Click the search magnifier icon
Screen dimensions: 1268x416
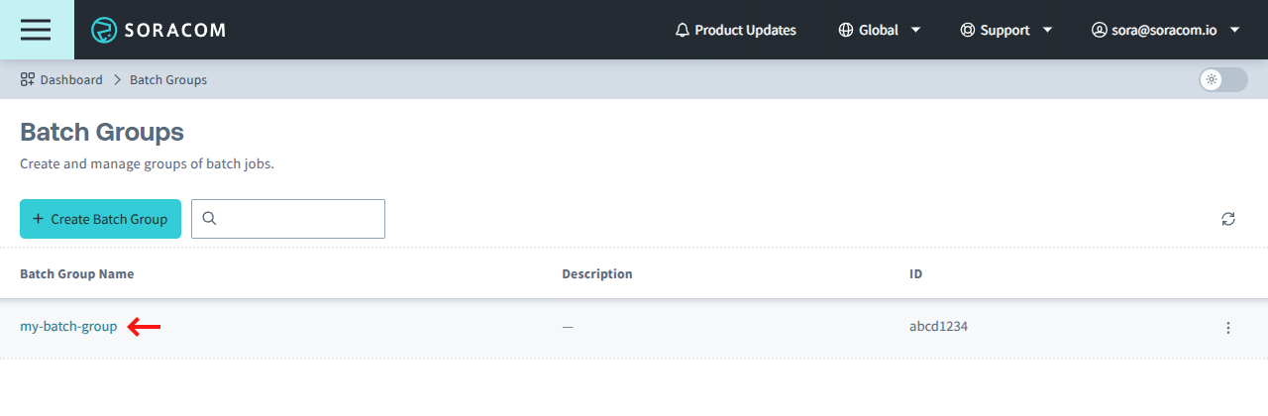tap(209, 219)
